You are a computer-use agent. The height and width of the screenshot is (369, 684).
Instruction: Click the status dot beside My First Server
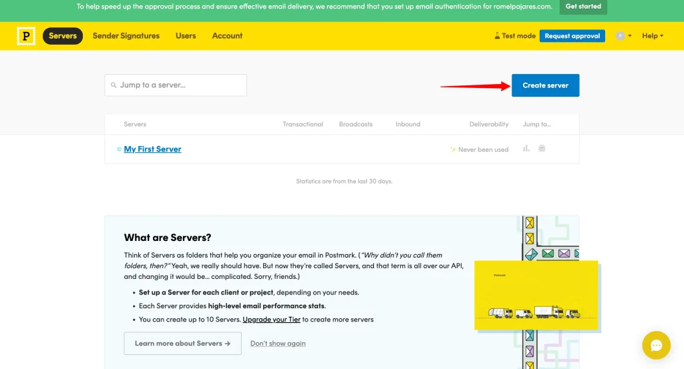(119, 149)
